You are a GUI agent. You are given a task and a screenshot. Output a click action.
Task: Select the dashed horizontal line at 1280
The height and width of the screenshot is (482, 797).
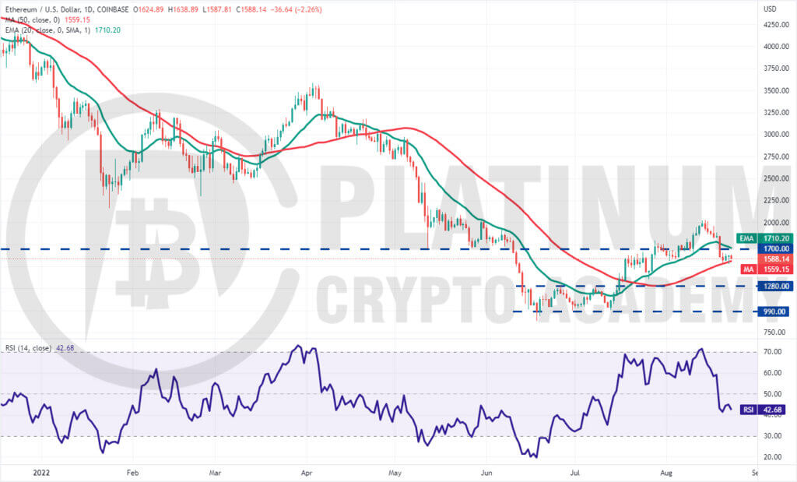[635, 287]
